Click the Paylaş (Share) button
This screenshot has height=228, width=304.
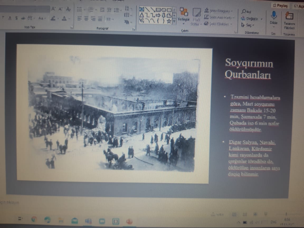280,6
